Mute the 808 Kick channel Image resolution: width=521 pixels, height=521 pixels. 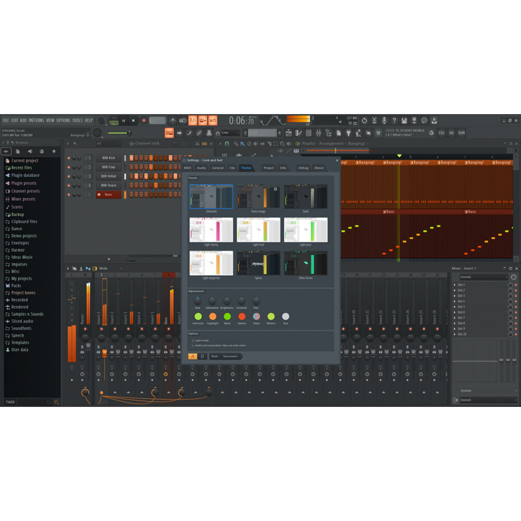pos(69,158)
